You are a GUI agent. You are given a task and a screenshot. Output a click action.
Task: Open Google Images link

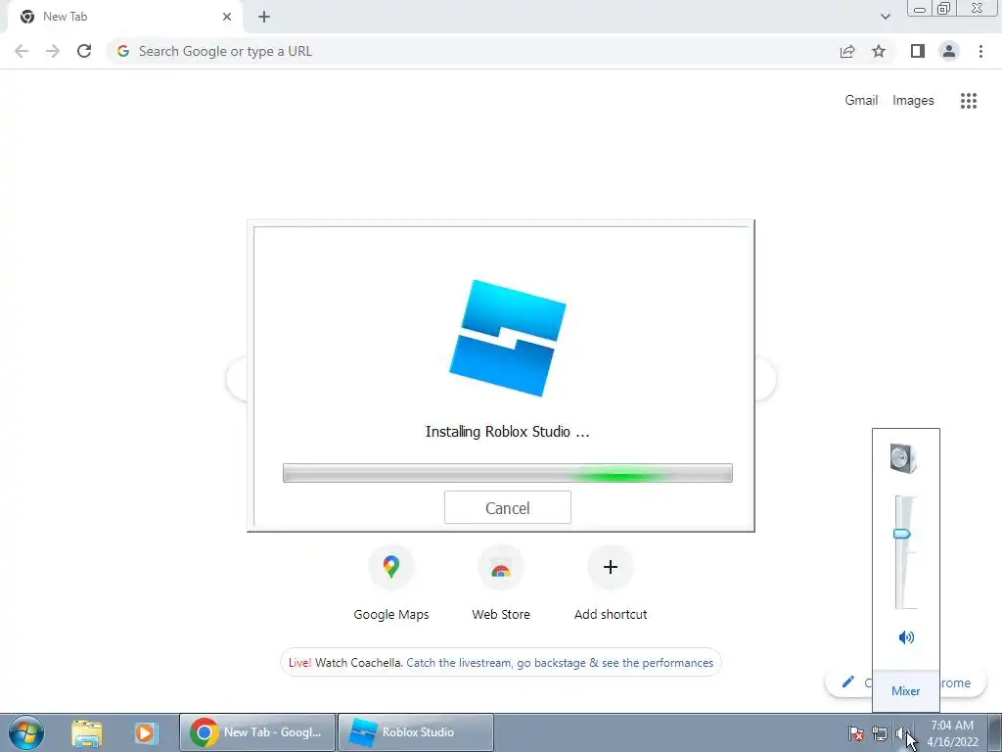913,101
